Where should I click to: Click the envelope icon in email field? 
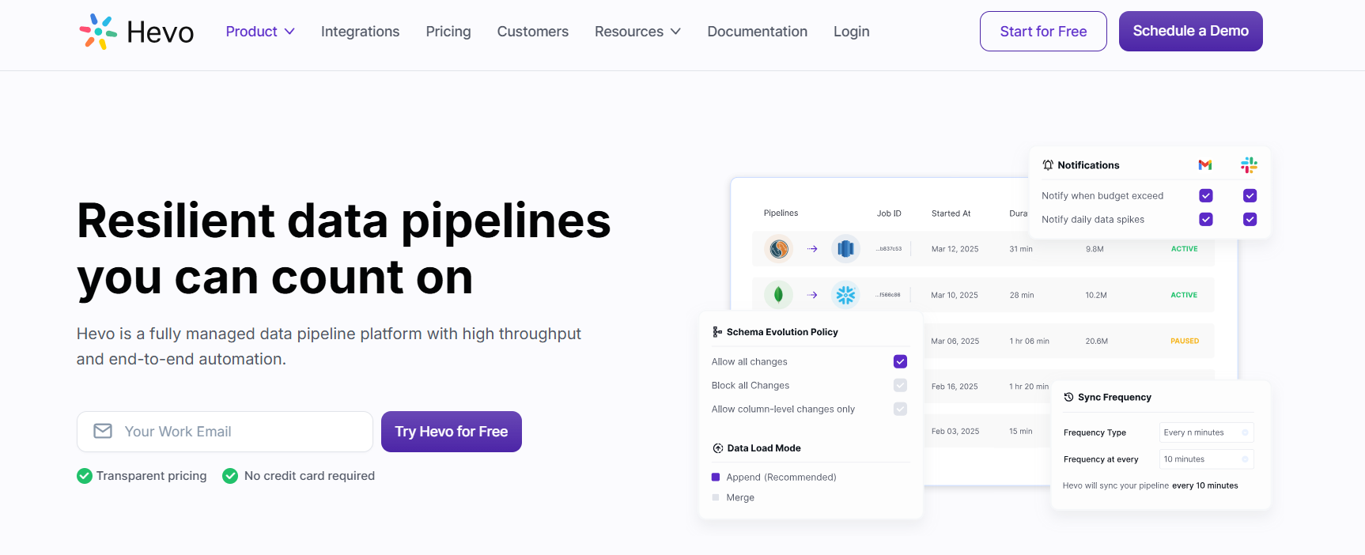pyautogui.click(x=103, y=431)
